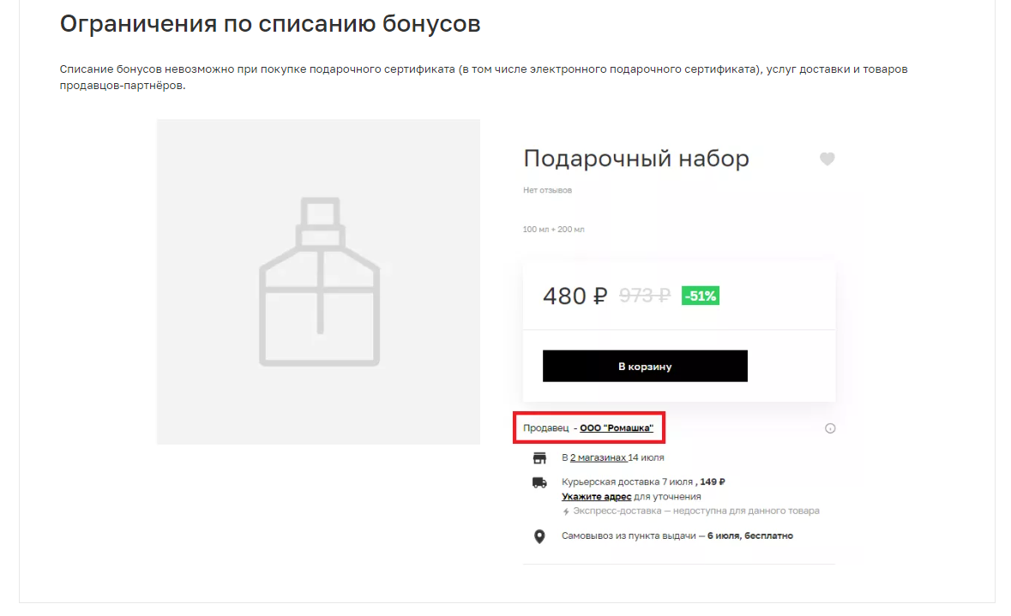The width and height of the screenshot is (1011, 616).
Task: Click the "Курьерская доставка 7 июля" line
Action: [626, 482]
